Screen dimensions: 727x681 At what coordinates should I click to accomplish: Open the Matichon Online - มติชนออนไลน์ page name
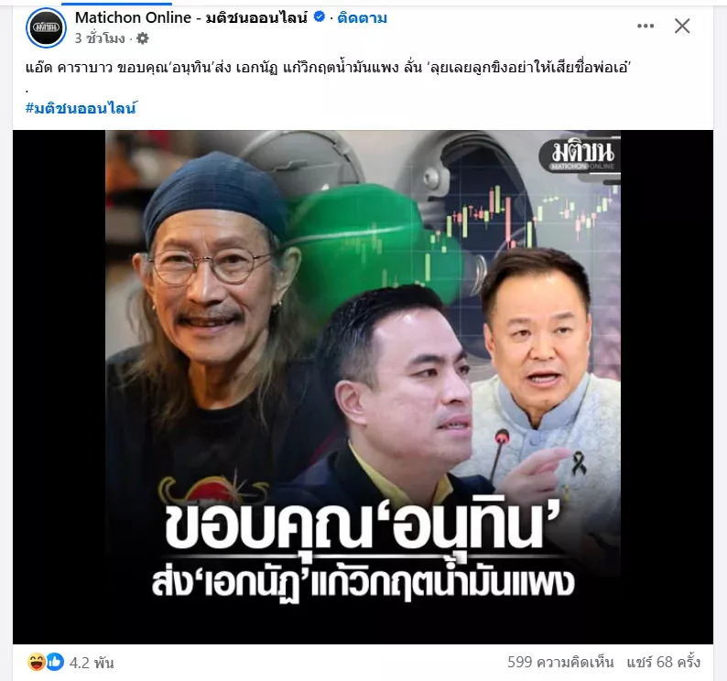(x=191, y=17)
